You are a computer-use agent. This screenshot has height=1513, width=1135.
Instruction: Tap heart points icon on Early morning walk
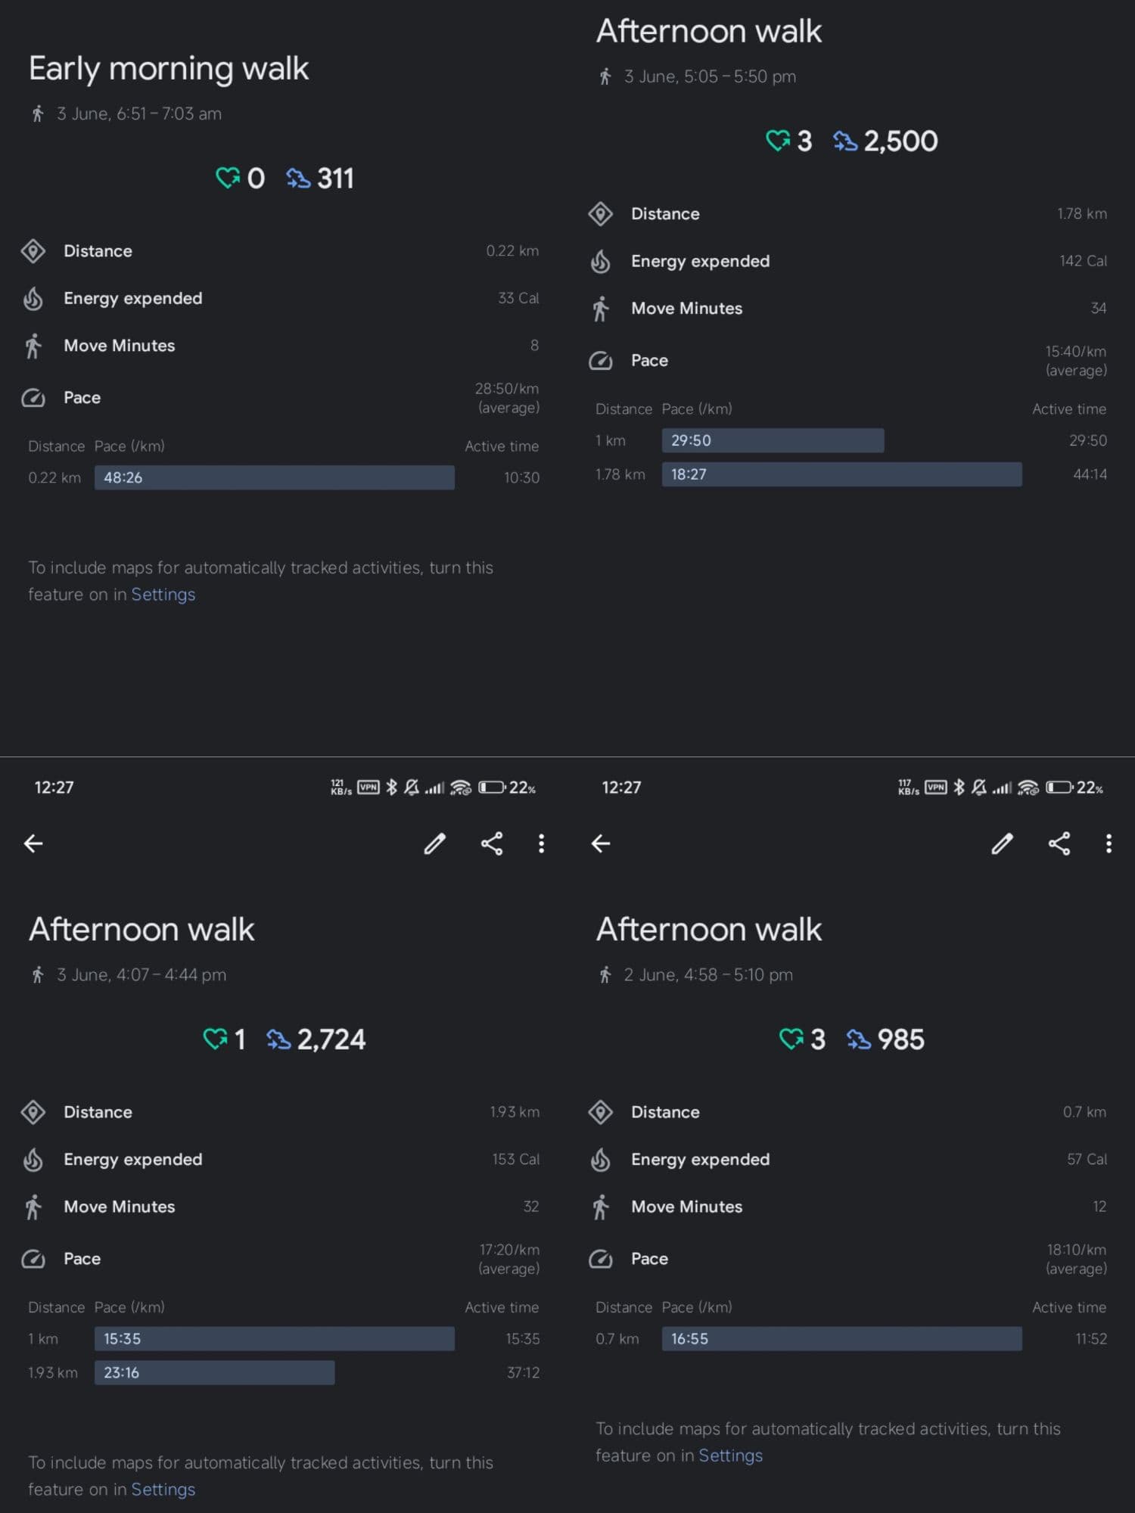pos(227,179)
